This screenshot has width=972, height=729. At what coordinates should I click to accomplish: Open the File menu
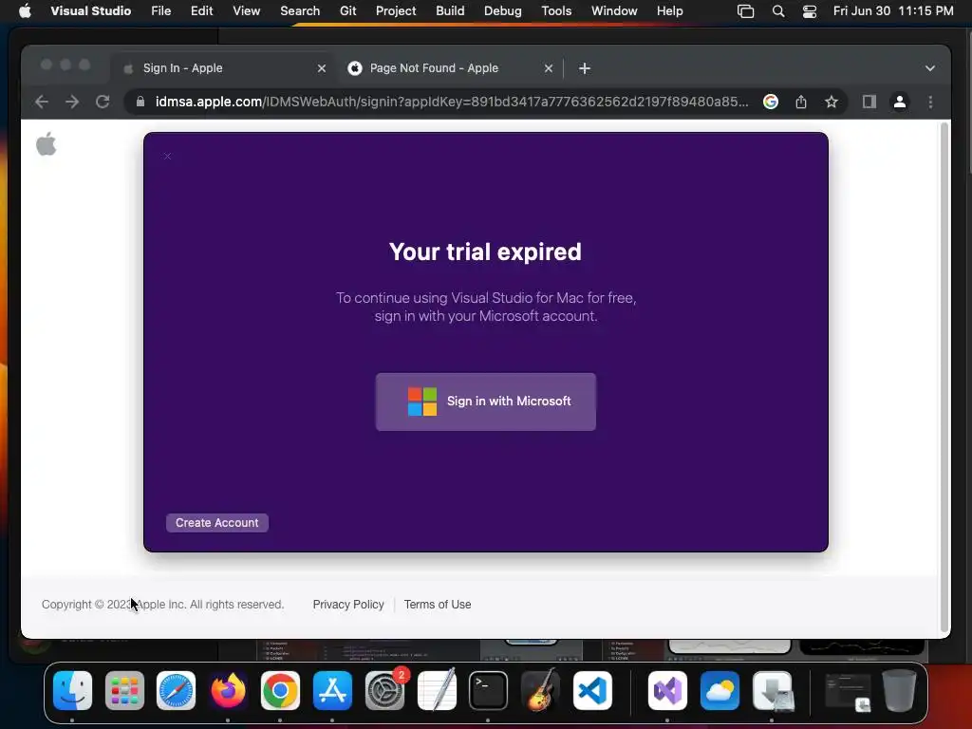161,11
